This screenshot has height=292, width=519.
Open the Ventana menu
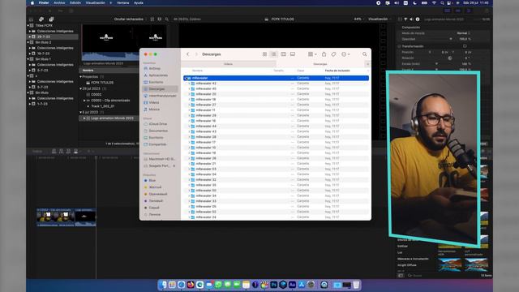point(122,2)
